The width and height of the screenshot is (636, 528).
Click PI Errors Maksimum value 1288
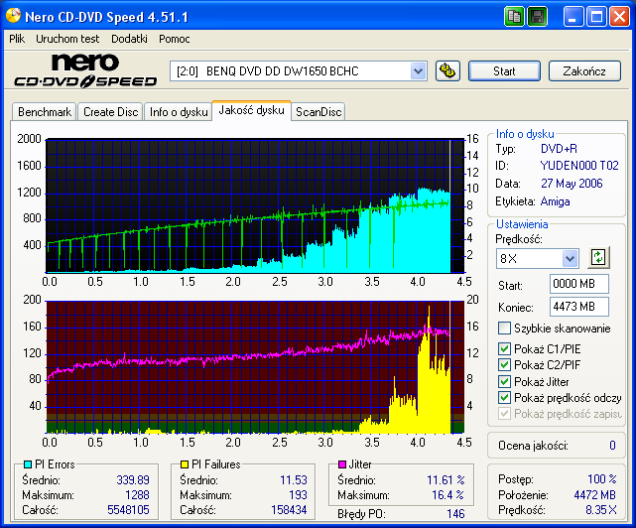[x=137, y=495]
